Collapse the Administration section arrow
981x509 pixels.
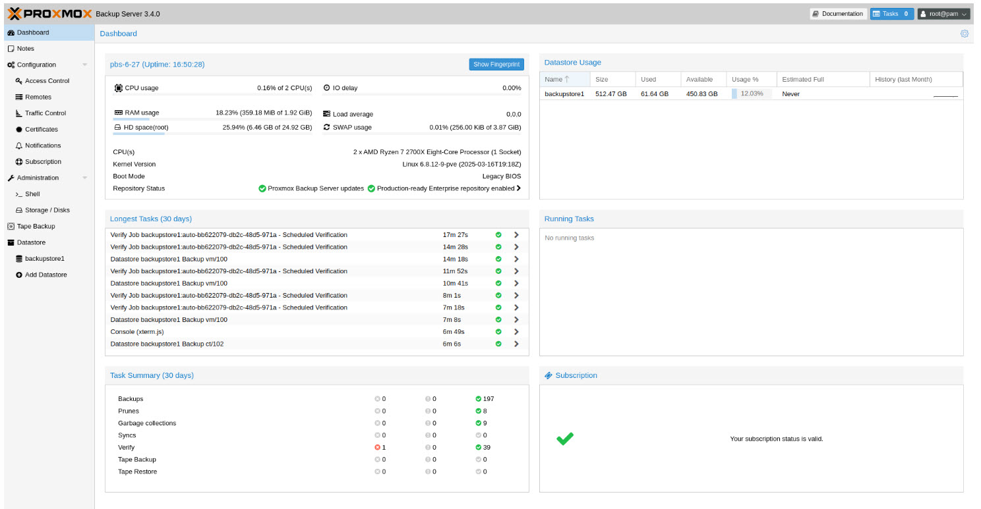coord(84,178)
